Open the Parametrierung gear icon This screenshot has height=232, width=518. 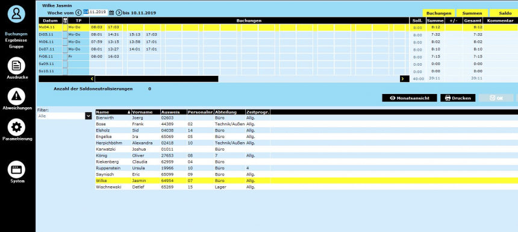click(16, 127)
